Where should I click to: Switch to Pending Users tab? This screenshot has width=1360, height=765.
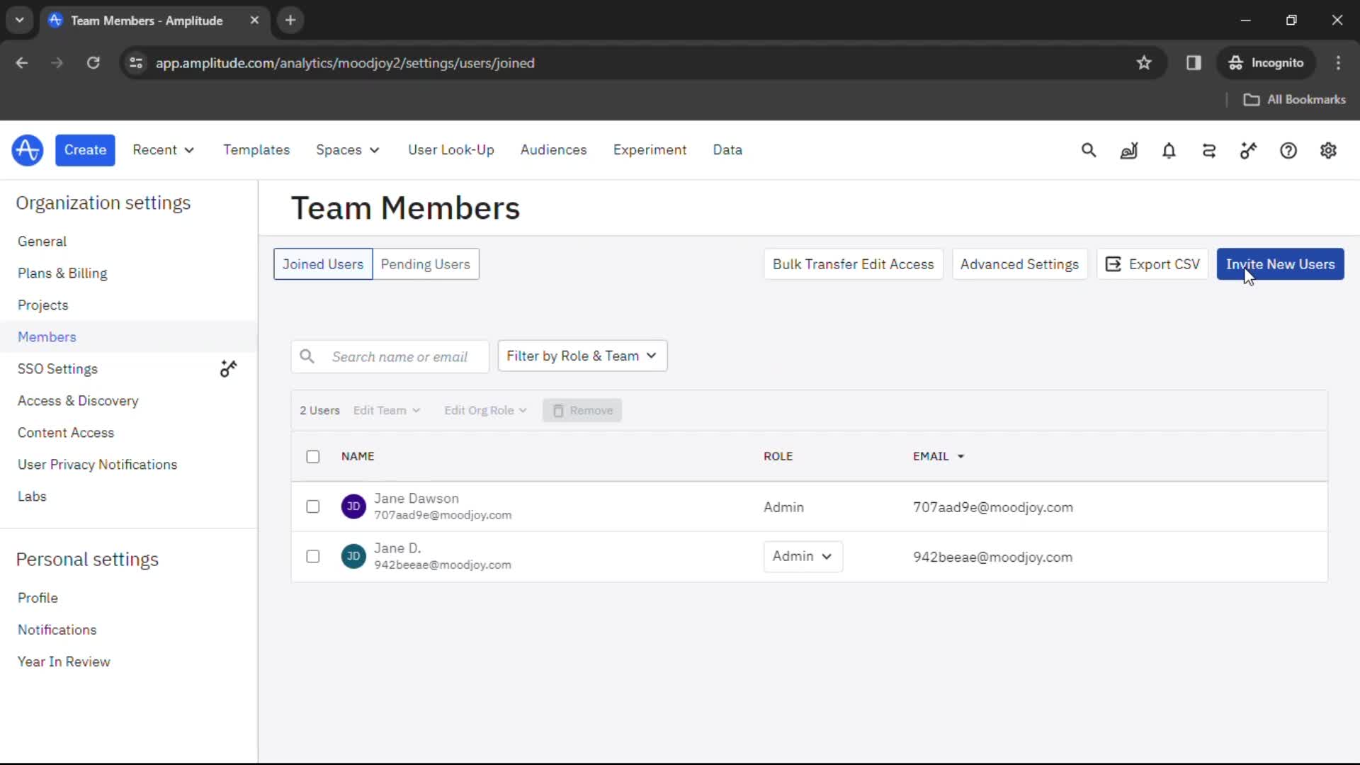coord(426,264)
